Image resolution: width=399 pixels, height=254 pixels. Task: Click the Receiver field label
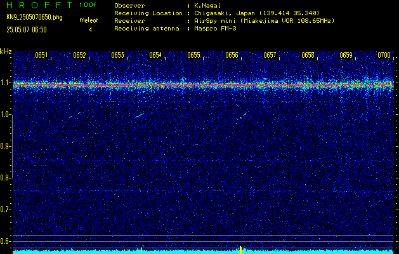coord(129,20)
